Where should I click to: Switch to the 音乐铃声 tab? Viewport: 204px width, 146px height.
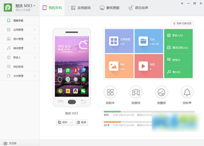click(x=138, y=8)
